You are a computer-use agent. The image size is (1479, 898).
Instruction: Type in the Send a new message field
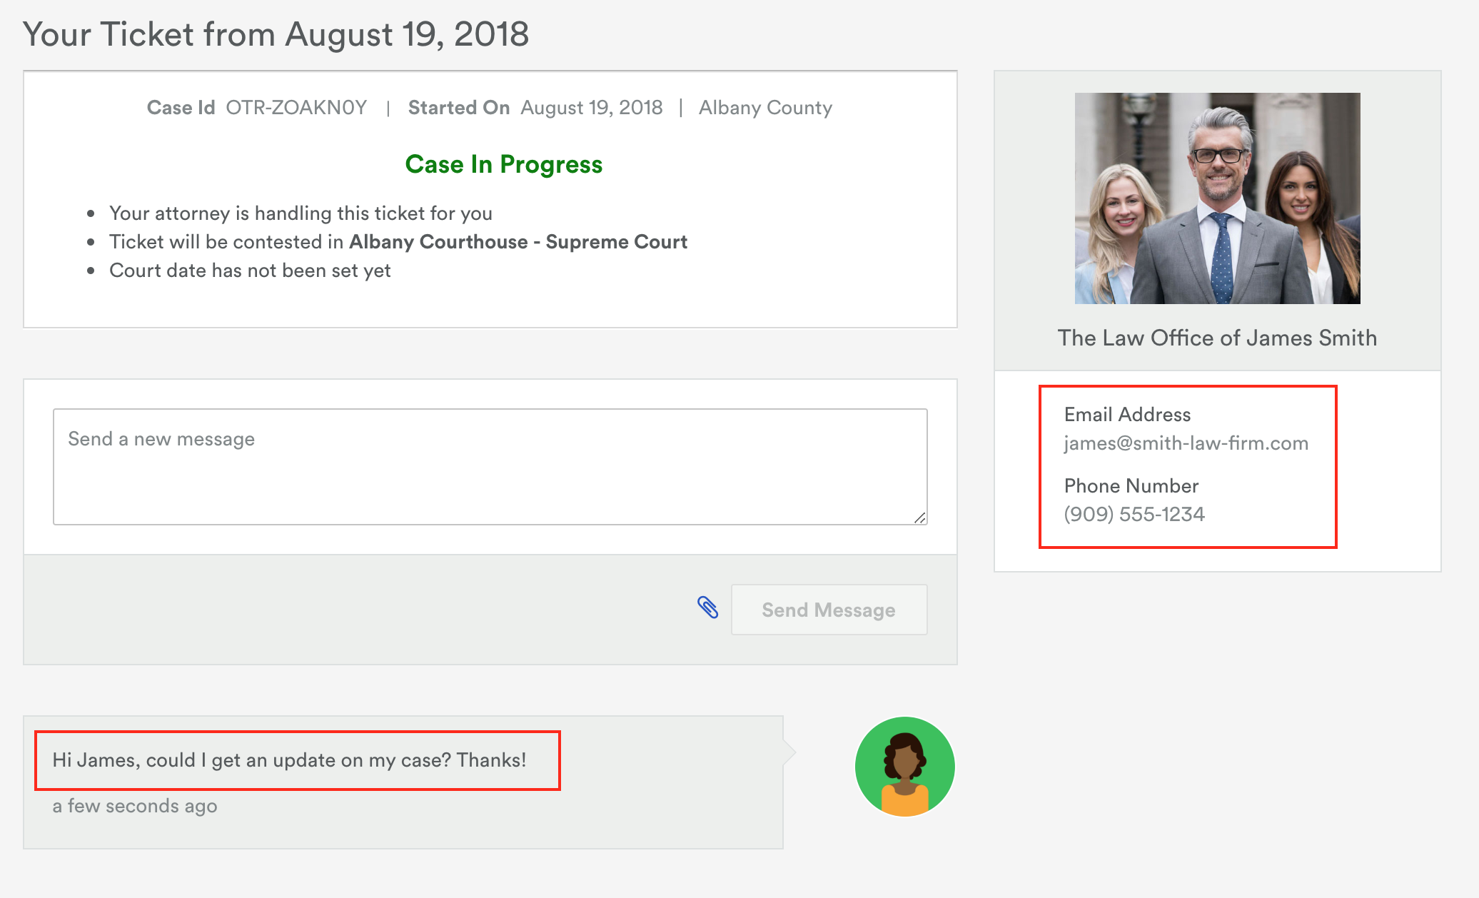tap(490, 466)
